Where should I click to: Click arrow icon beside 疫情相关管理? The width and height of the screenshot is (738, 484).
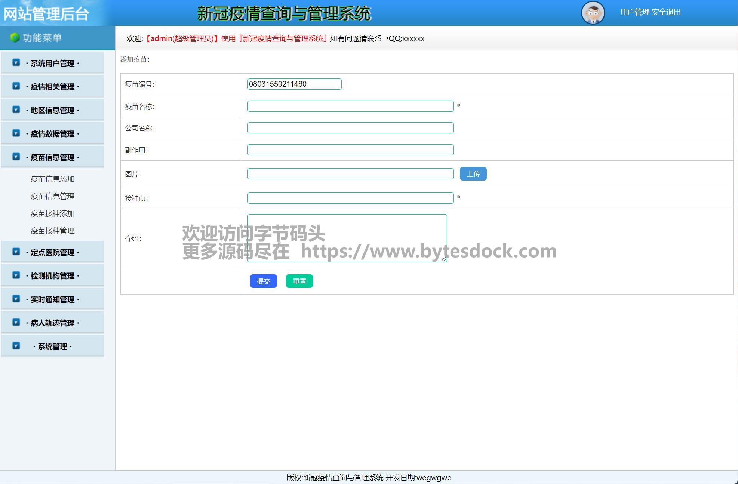pyautogui.click(x=16, y=86)
